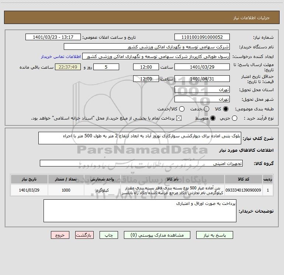Click the چاپ print button
The width and height of the screenshot is (284, 275).
point(109,235)
